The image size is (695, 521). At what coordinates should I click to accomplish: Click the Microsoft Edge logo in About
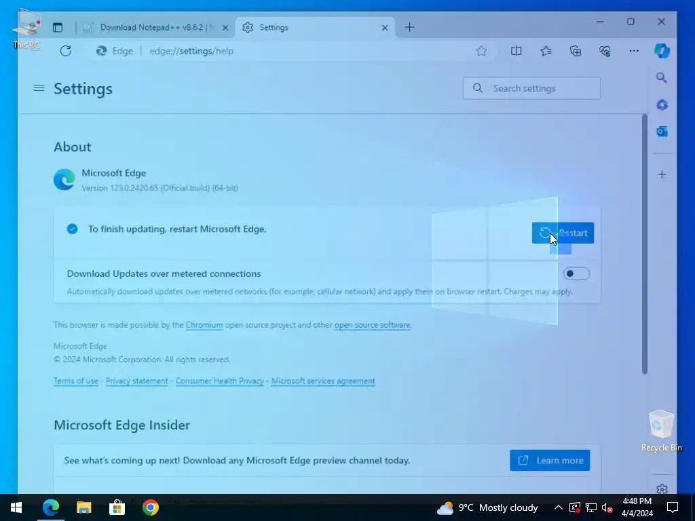(x=64, y=179)
